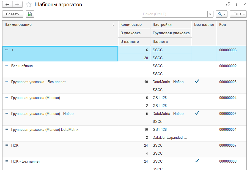Click the forward navigation arrow
Viewport: 247px width, 170px height.
(17, 5)
